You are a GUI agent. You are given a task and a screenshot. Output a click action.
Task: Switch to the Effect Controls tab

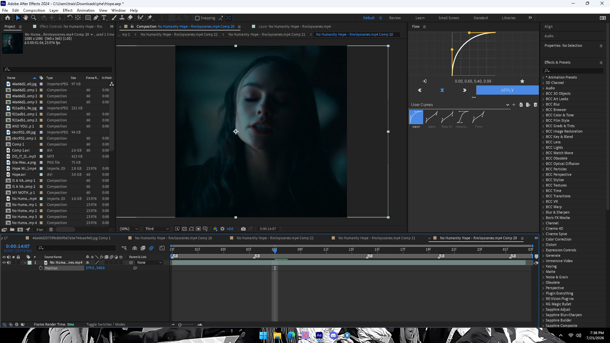click(x=71, y=27)
